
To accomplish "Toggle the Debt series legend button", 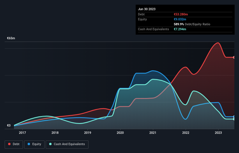I will [14, 144].
